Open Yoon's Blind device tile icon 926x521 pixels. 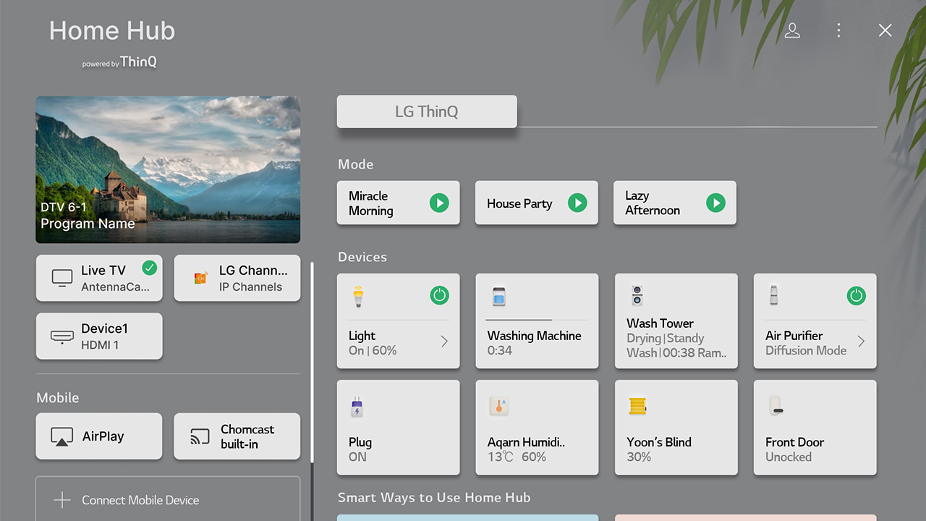pyautogui.click(x=637, y=406)
